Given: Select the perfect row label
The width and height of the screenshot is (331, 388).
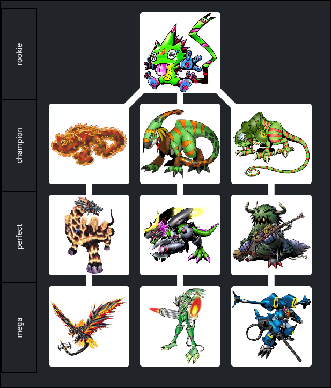Looking at the screenshot, I should 19,237.
